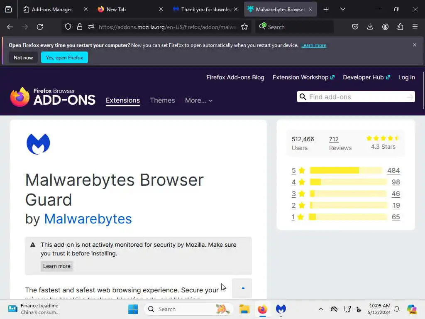Filter reviews by 4 stars bar
Viewport: 425px width, 319px height.
click(348, 182)
